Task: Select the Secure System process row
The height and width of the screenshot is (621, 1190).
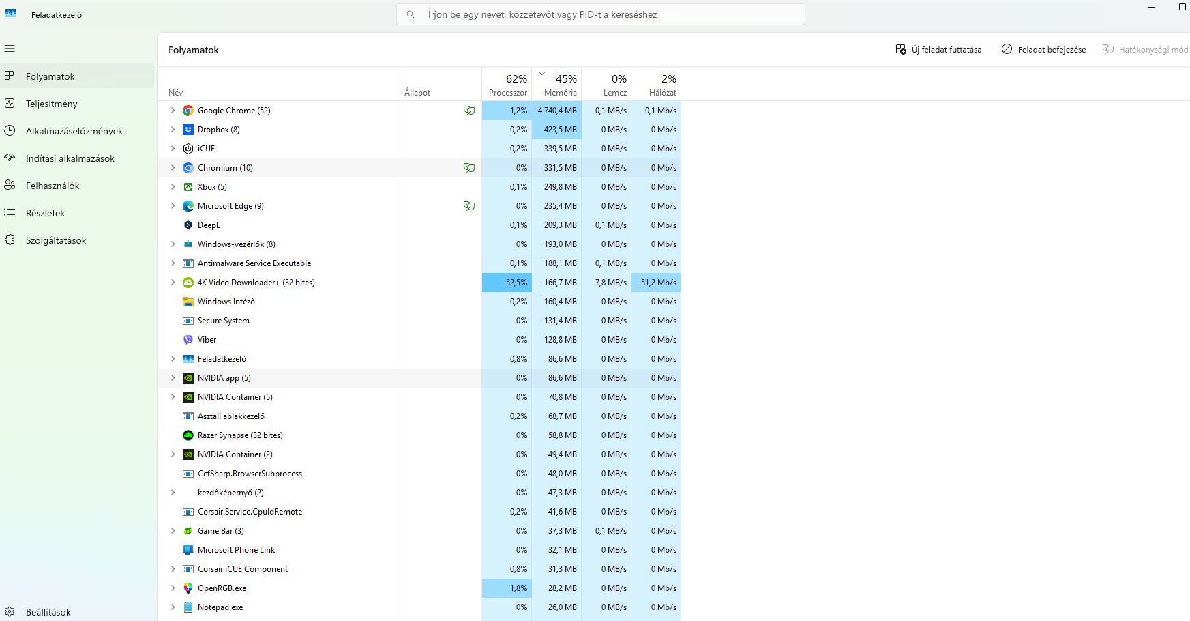Action: tap(419, 321)
